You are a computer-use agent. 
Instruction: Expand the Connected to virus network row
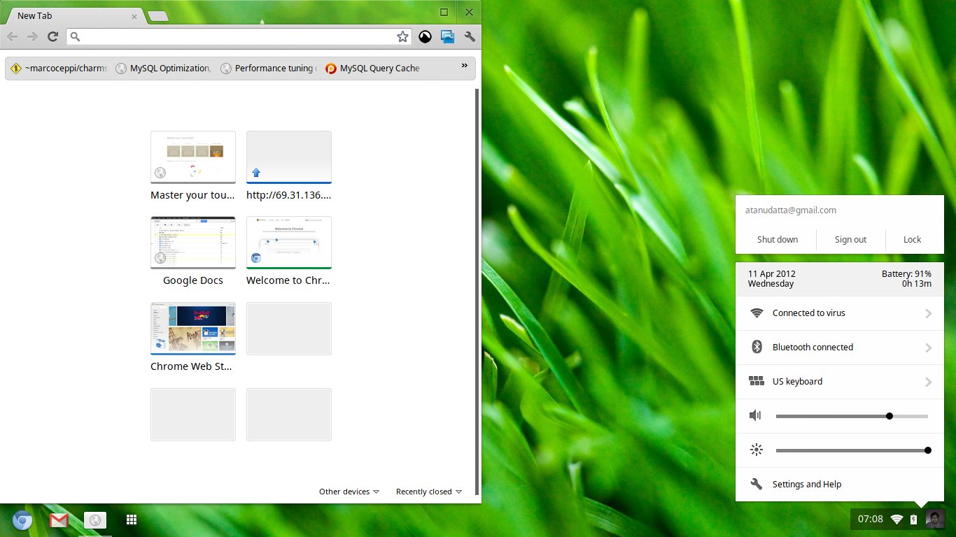click(840, 313)
